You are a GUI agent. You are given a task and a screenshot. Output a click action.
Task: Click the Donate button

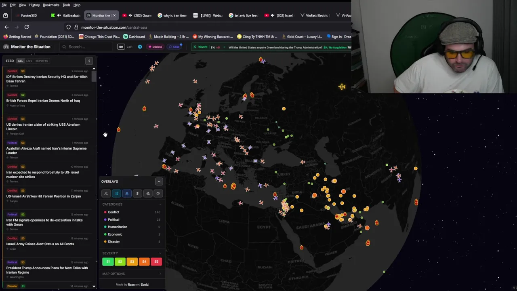coord(155,47)
